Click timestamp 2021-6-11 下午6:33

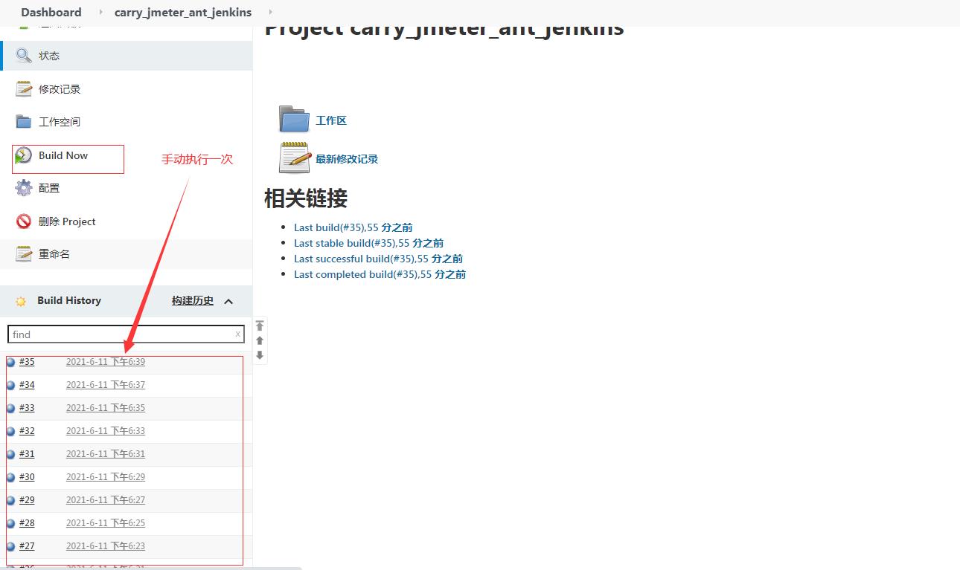pyautogui.click(x=106, y=431)
